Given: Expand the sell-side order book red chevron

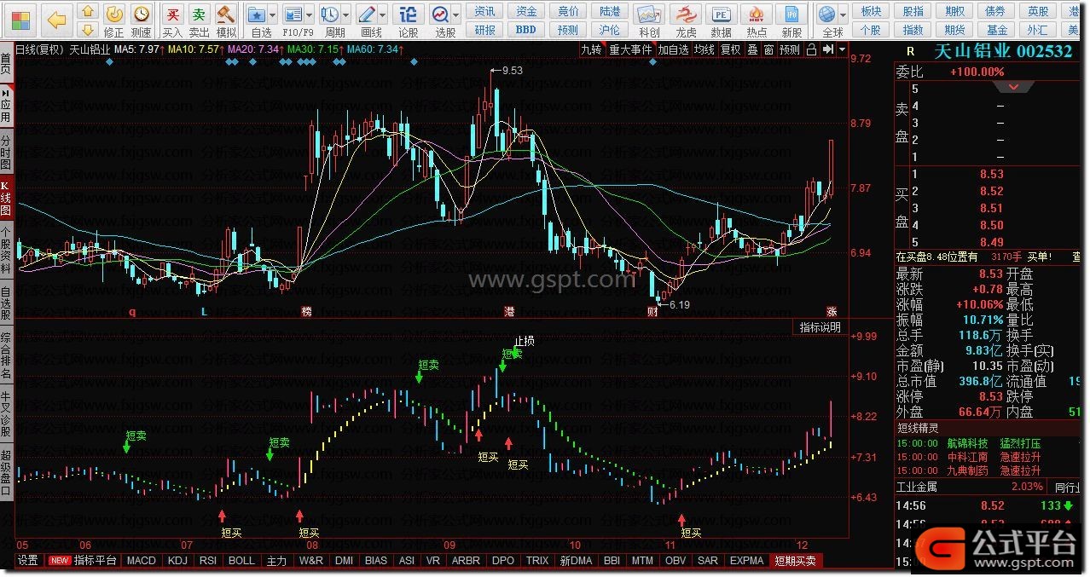Looking at the screenshot, I should click(x=1014, y=87).
